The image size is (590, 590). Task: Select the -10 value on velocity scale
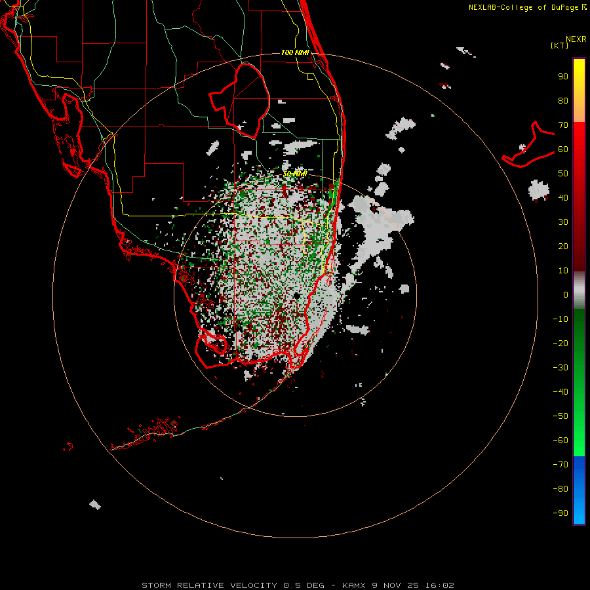560,319
